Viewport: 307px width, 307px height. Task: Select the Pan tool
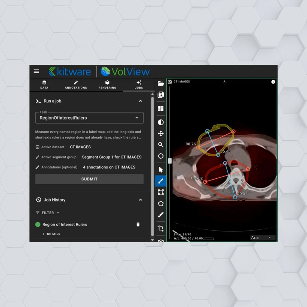(161, 133)
